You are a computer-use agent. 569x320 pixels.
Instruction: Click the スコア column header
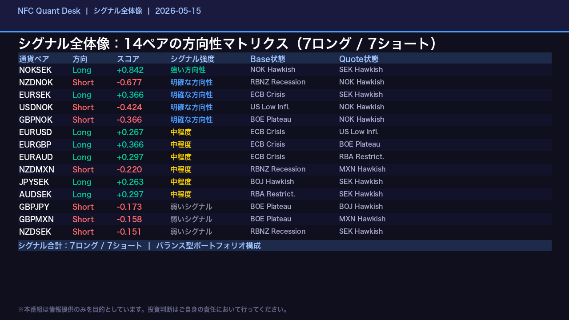click(128, 59)
